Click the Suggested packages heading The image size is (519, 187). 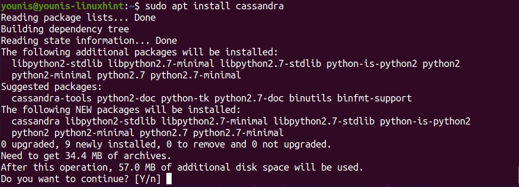click(x=52, y=87)
